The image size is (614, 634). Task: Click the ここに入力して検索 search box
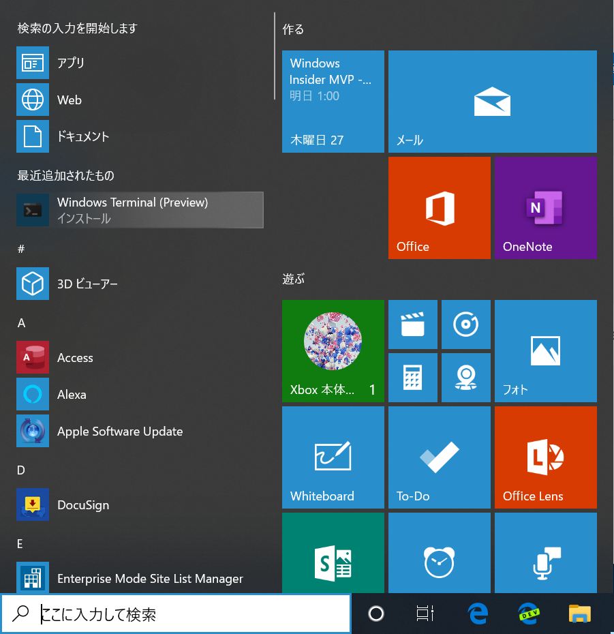pyautogui.click(x=176, y=614)
